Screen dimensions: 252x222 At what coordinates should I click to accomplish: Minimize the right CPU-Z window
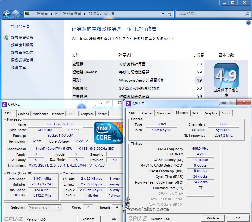tap(224, 103)
